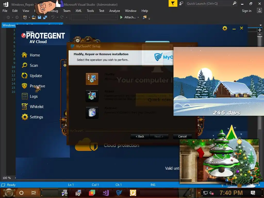Click the taskbar clock showing 7:40 PM

(x=231, y=193)
